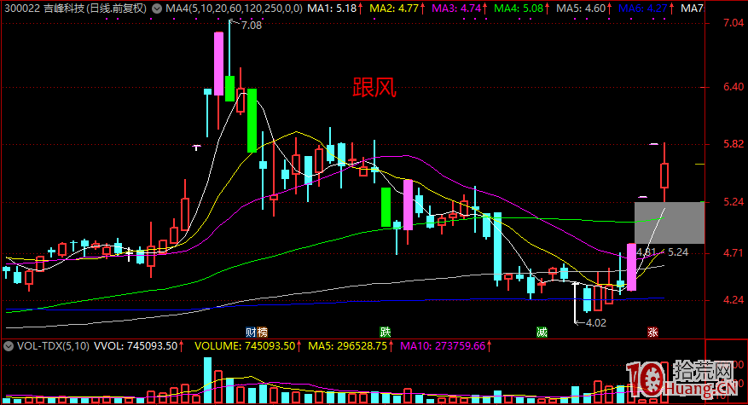Click the 4.71 price axis label
This screenshot has height=405, width=748.
(x=734, y=252)
